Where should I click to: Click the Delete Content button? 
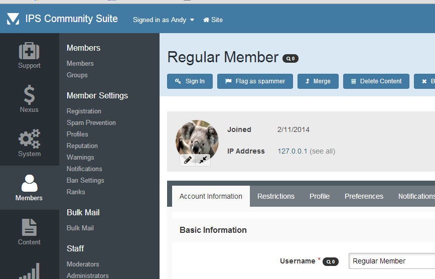376,81
